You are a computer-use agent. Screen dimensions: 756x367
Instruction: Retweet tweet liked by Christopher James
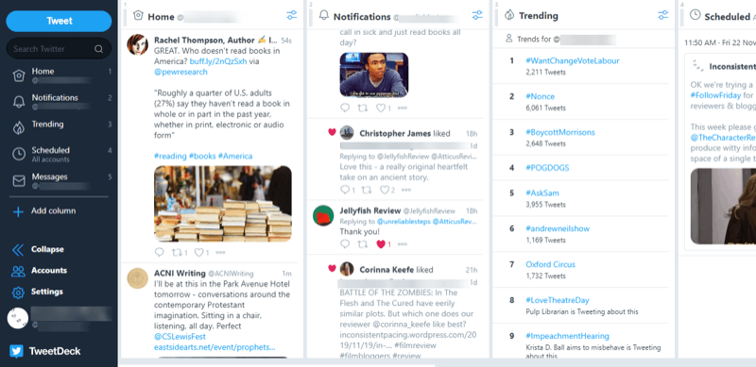point(366,190)
